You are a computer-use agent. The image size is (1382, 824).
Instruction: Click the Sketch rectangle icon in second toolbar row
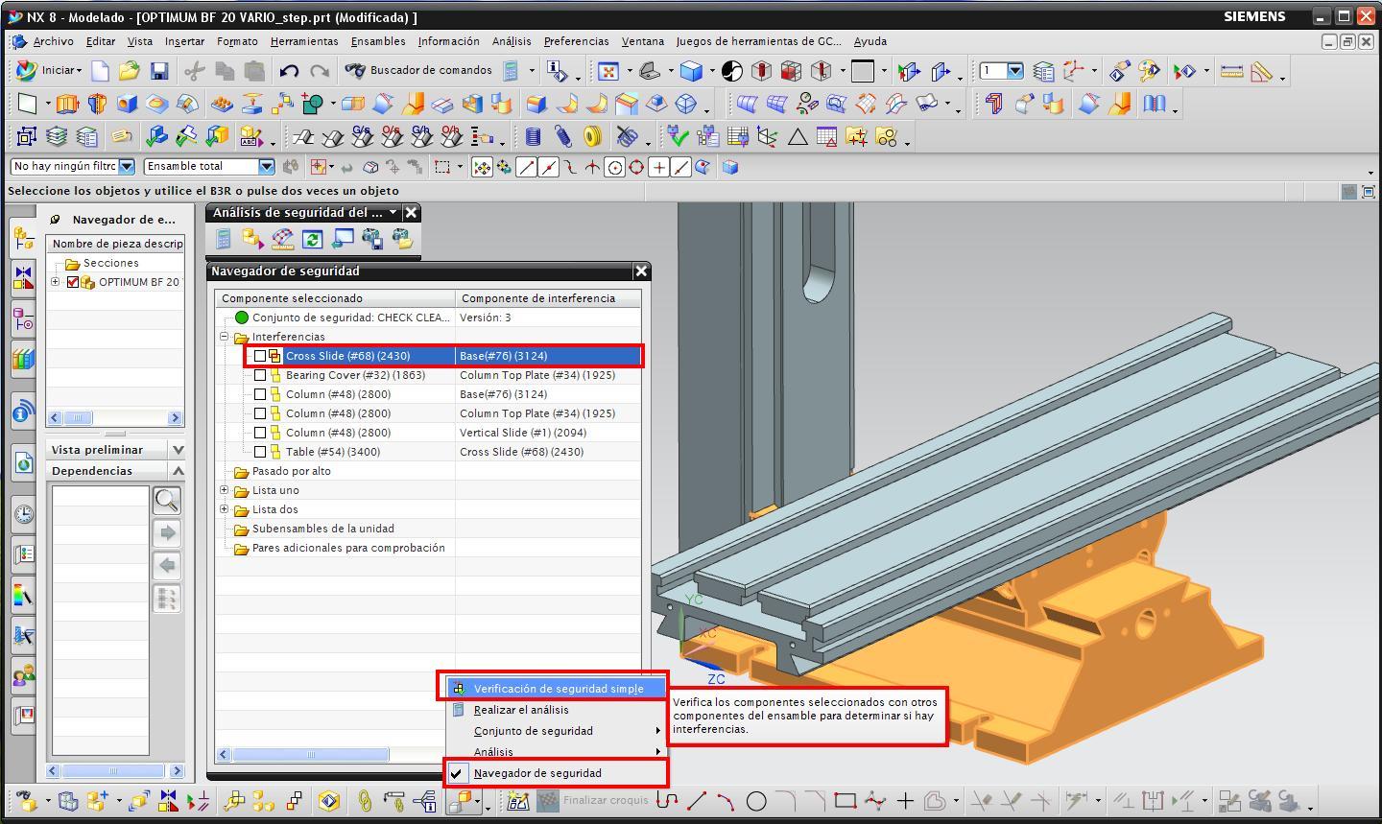(27, 105)
